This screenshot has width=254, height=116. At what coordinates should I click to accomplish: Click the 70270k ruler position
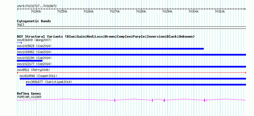(115, 12)
